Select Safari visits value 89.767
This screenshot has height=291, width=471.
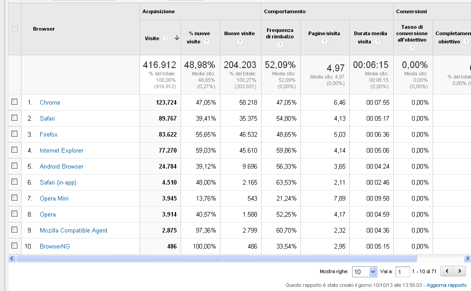click(x=168, y=118)
